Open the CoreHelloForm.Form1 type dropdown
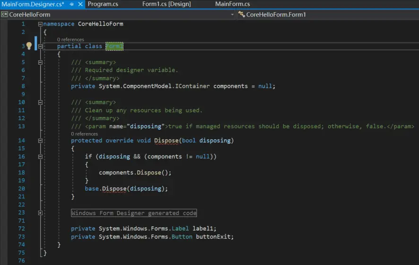 328,15
